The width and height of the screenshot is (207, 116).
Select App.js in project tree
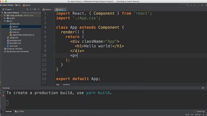tap(21, 26)
